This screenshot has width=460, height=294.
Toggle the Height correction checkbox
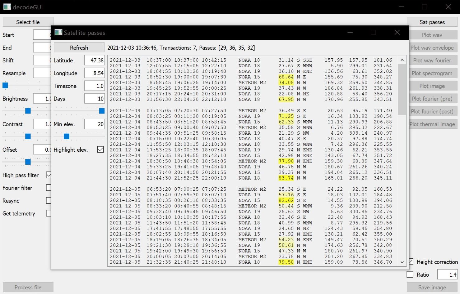411,262
